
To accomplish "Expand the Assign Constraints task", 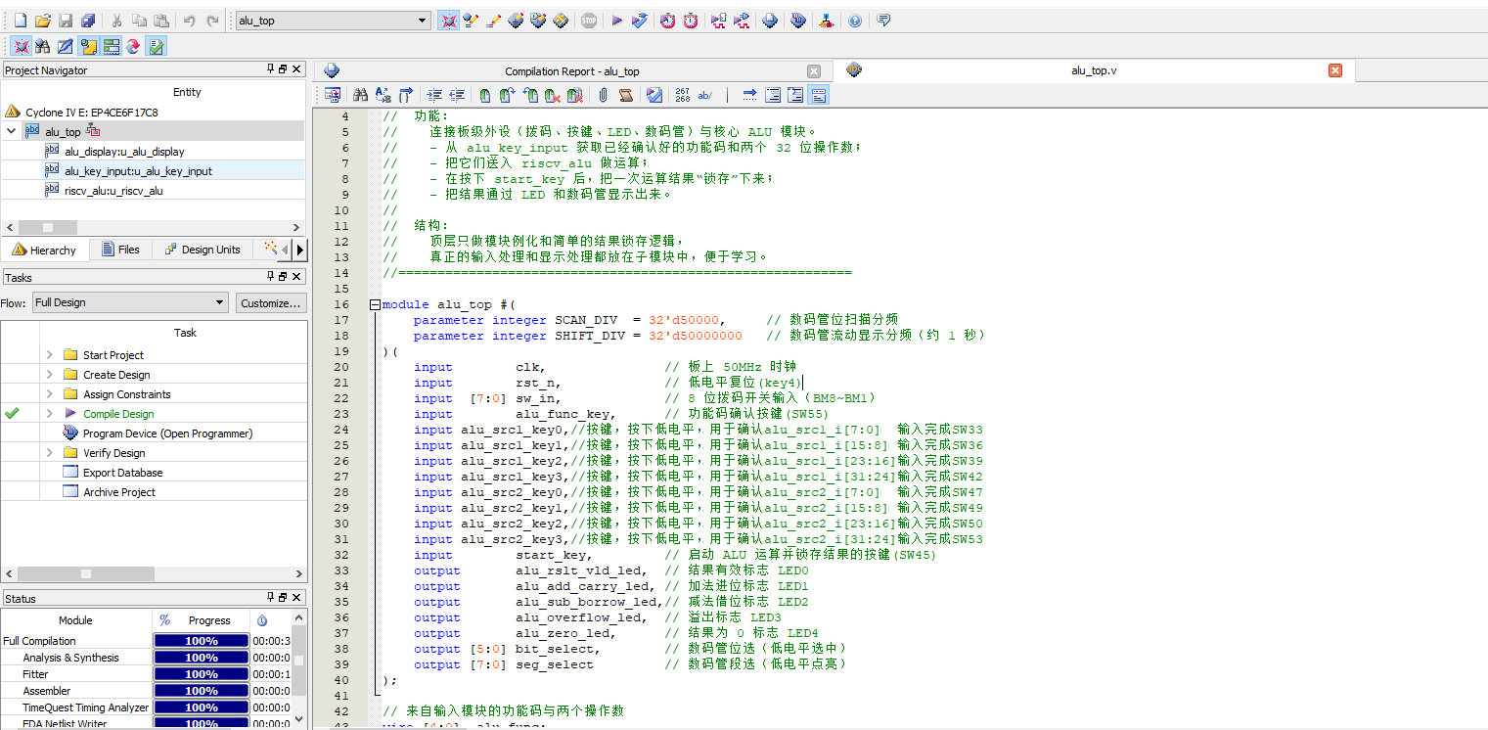I will coord(50,394).
